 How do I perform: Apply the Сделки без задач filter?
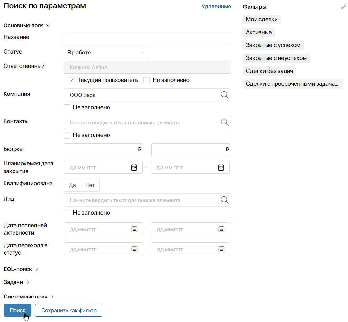(269, 71)
